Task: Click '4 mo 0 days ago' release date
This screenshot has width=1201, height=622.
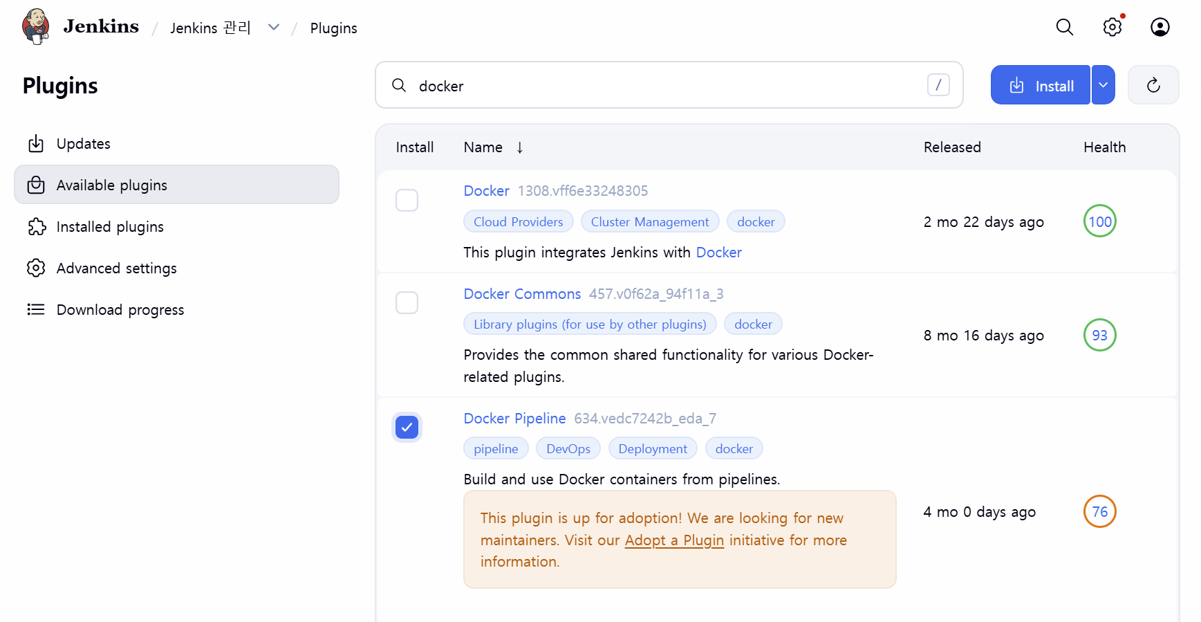Action: coord(979,512)
